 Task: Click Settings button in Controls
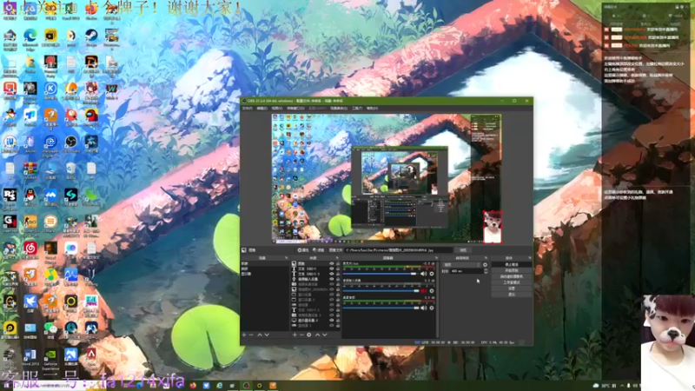(x=512, y=288)
